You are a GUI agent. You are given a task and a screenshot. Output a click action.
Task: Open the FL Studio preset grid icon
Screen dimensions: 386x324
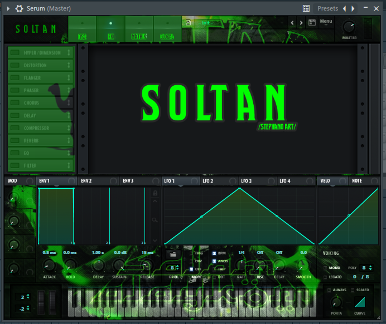(306, 8)
